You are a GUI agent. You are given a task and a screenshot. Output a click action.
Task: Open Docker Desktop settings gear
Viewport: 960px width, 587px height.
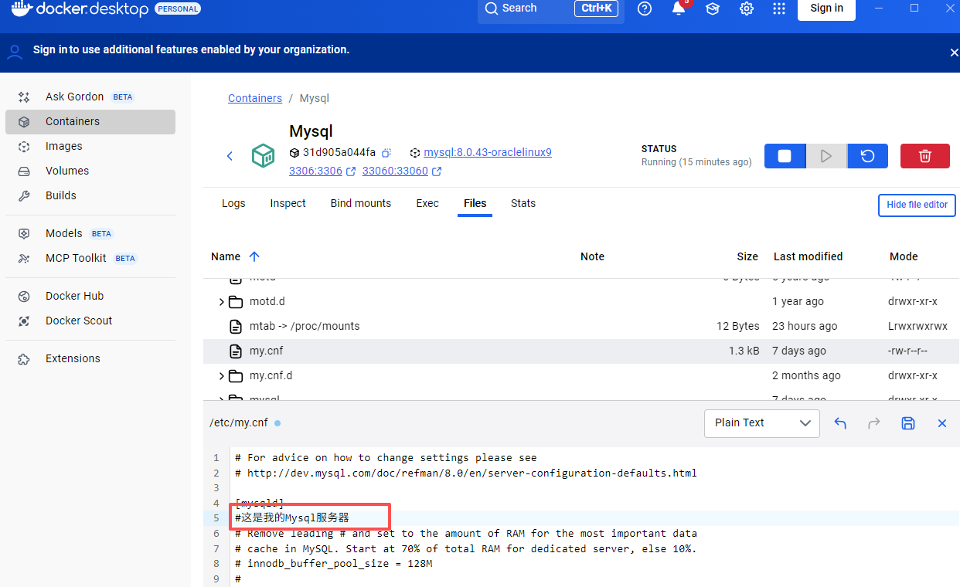pos(747,8)
